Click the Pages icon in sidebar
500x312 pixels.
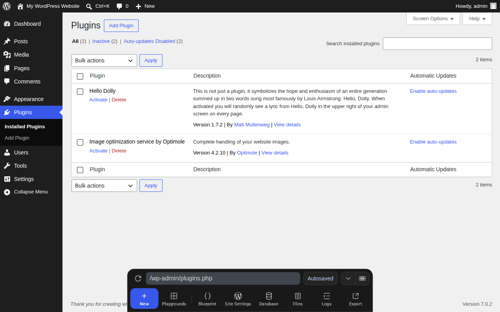coord(7,68)
